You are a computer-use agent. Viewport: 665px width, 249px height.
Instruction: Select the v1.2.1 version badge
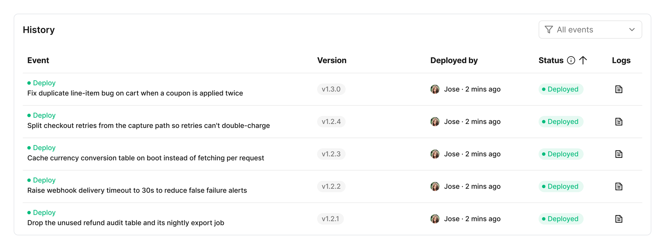330,219
